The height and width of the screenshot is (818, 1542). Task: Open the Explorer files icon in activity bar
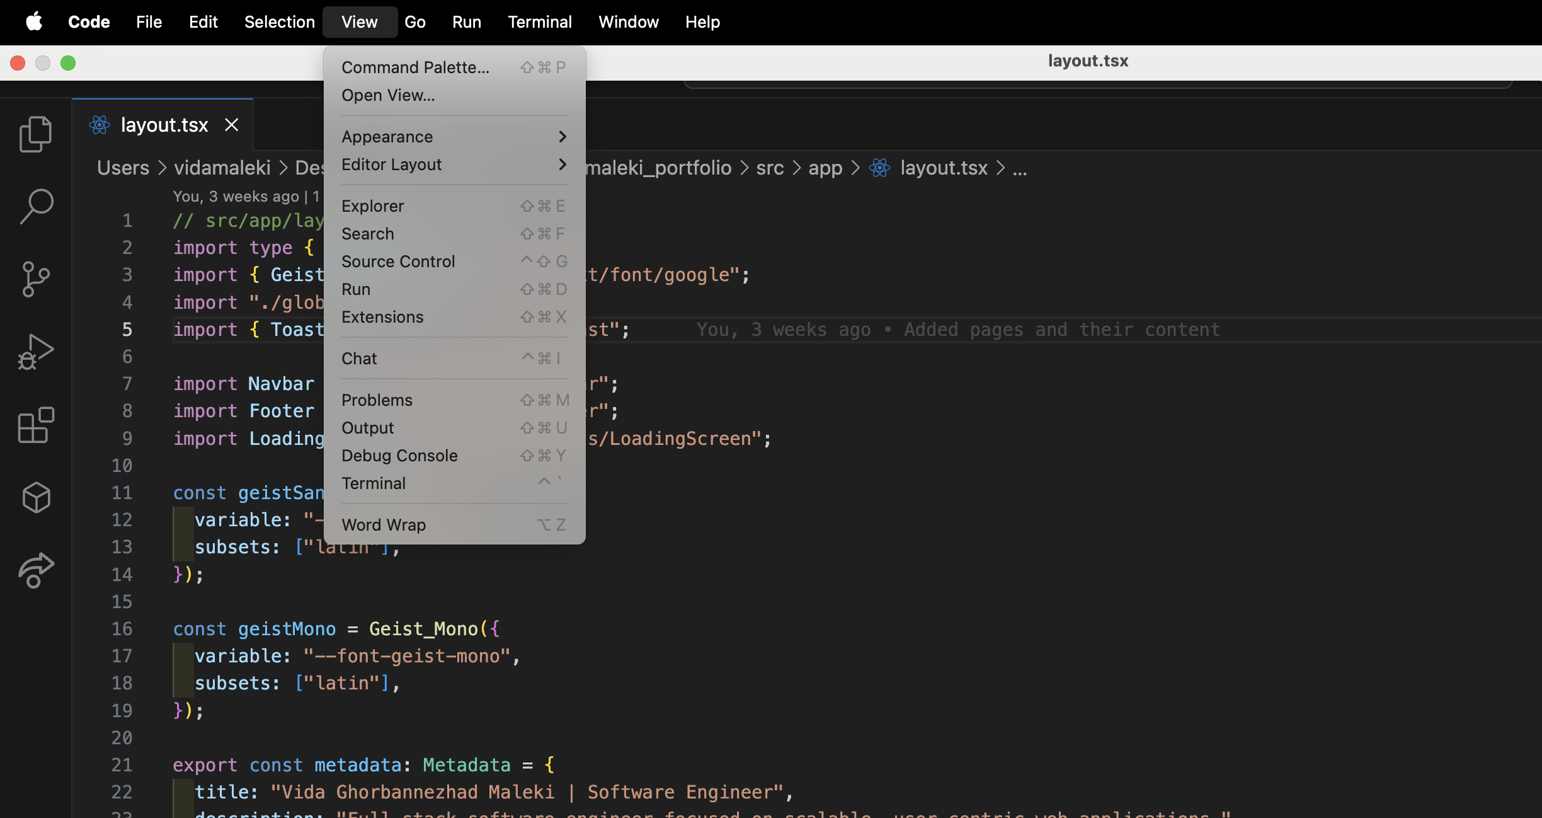point(35,134)
